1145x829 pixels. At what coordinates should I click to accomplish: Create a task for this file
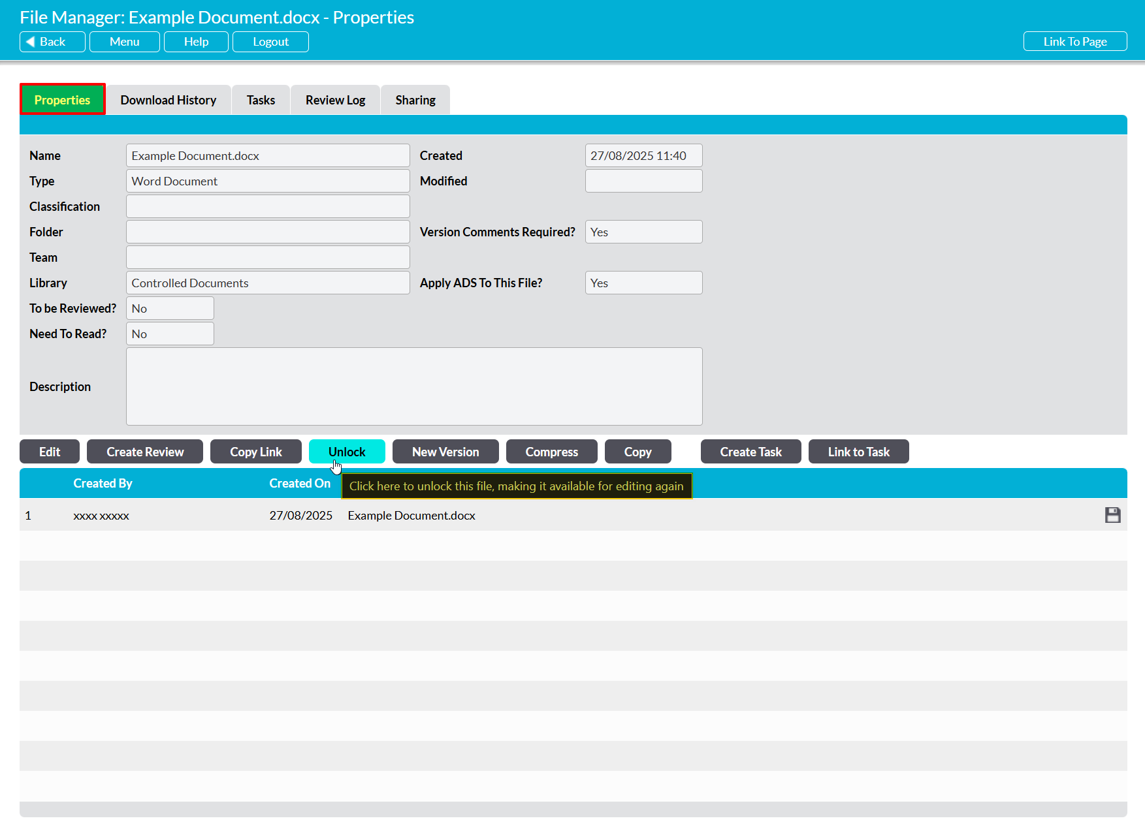(x=750, y=452)
